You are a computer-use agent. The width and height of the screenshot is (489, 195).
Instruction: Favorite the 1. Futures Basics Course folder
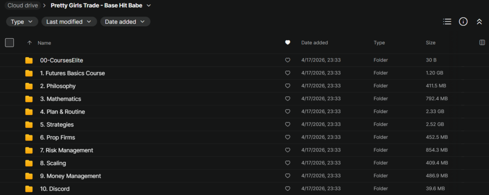tap(287, 73)
